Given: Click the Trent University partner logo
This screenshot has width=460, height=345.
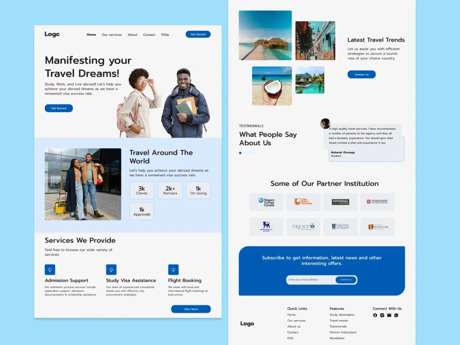Looking at the screenshot, I should (304, 226).
